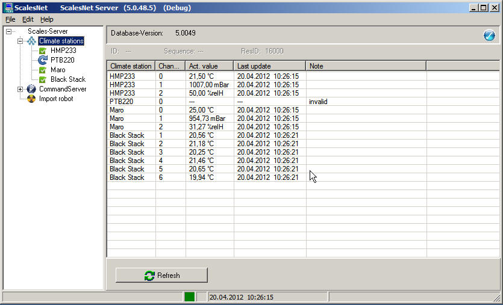Click the green status indicator square

click(189, 297)
